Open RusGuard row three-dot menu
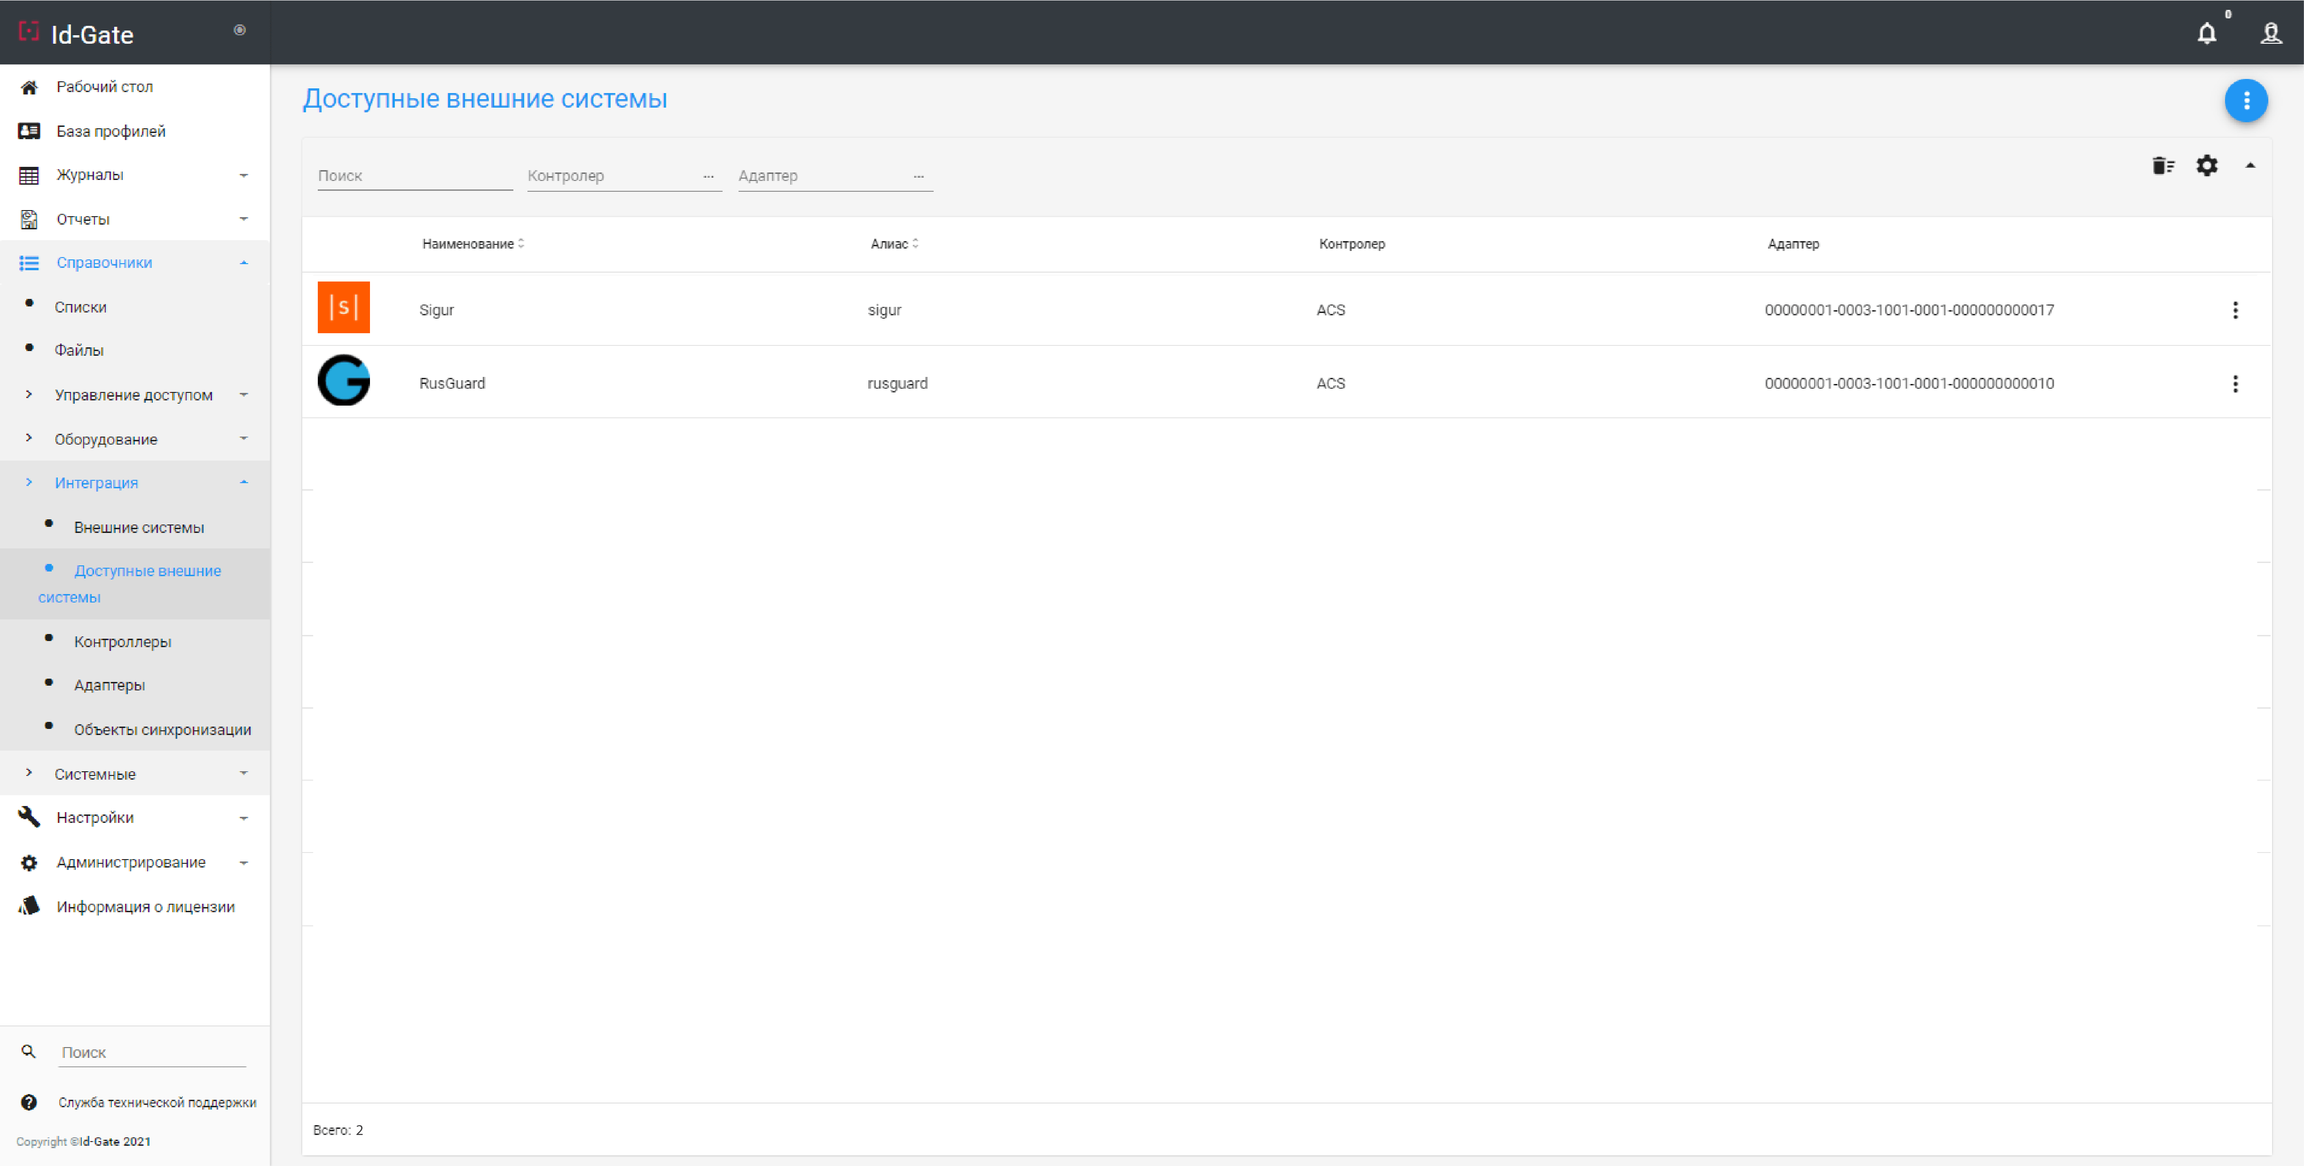The image size is (2304, 1166). pos(2235,383)
